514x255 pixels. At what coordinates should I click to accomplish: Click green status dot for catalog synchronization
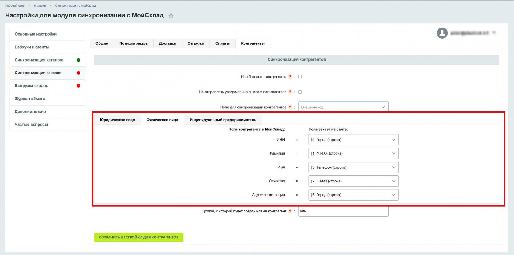pyautogui.click(x=78, y=60)
